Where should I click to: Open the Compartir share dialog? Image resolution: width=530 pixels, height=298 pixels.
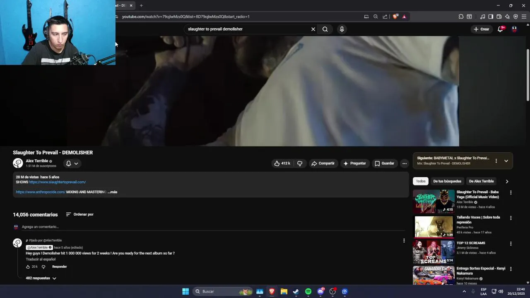tap(323, 163)
